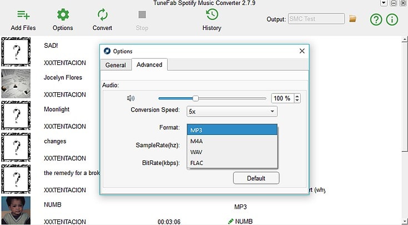Open Options via the gear icon

coord(63,14)
